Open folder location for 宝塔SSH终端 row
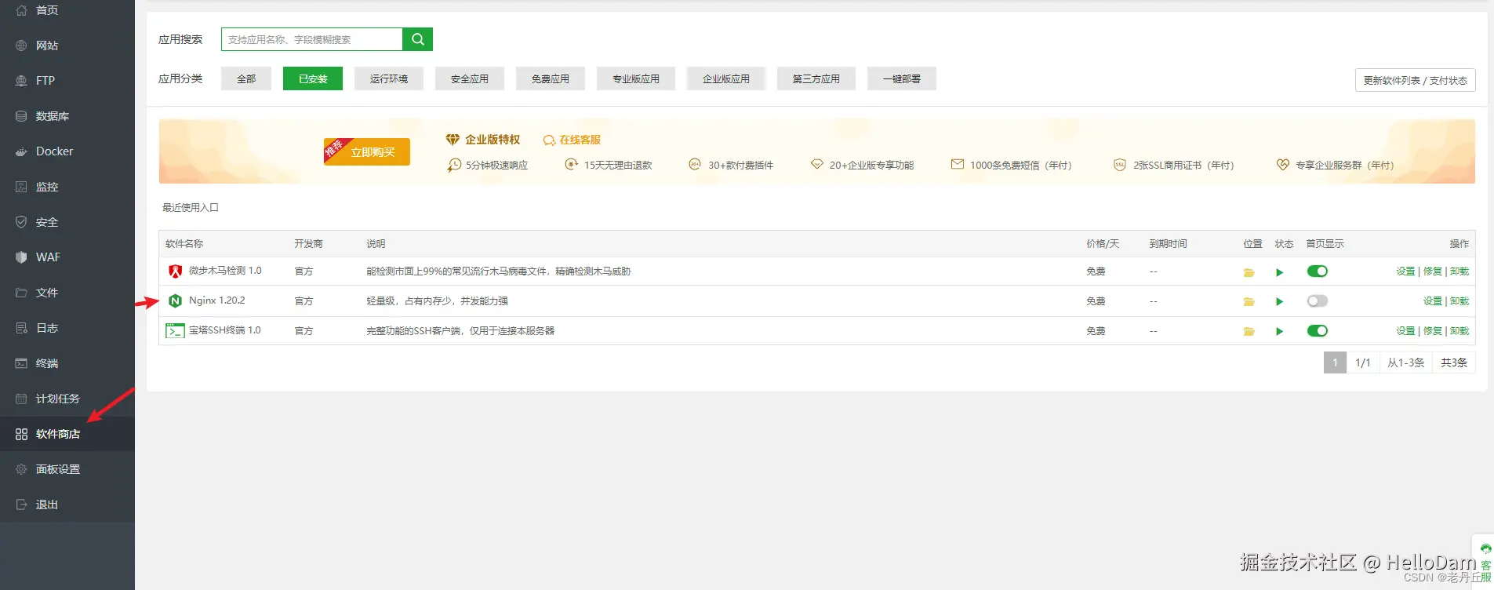Viewport: 1494px width, 590px height. 1249,332
